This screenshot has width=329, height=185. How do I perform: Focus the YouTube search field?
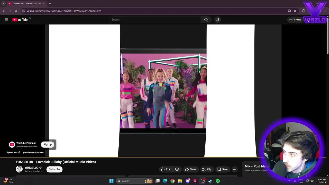[155, 20]
